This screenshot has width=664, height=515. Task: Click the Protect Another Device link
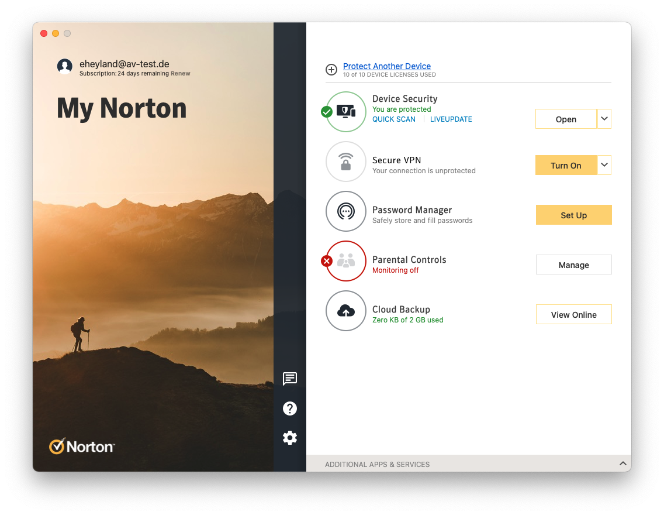click(387, 66)
